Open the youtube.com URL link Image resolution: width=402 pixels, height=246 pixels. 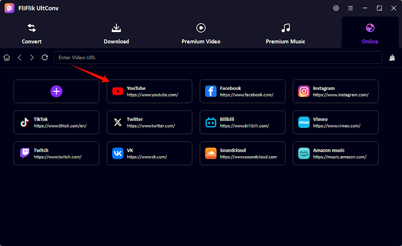click(x=152, y=95)
